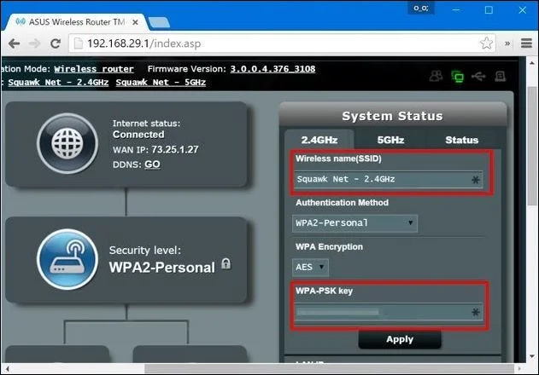Click the Apply button
The image size is (539, 375).
tap(400, 339)
